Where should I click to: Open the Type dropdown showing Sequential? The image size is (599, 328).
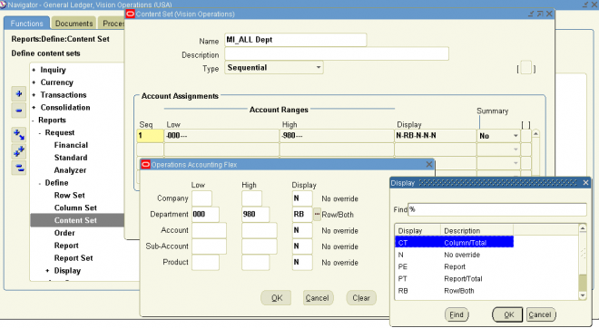point(319,68)
